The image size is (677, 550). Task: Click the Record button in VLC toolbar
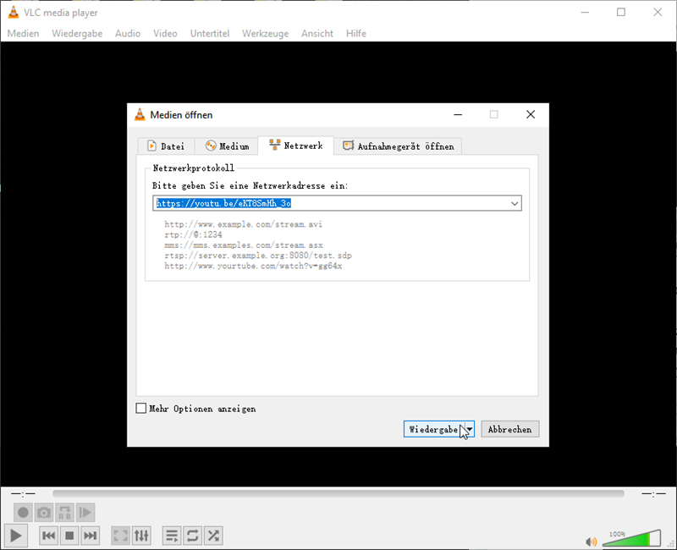click(x=23, y=513)
